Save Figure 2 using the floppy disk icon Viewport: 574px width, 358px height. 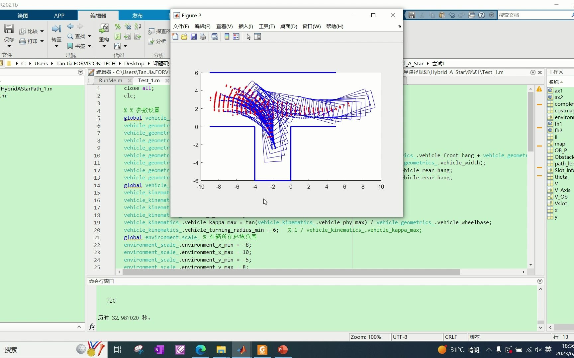point(194,36)
